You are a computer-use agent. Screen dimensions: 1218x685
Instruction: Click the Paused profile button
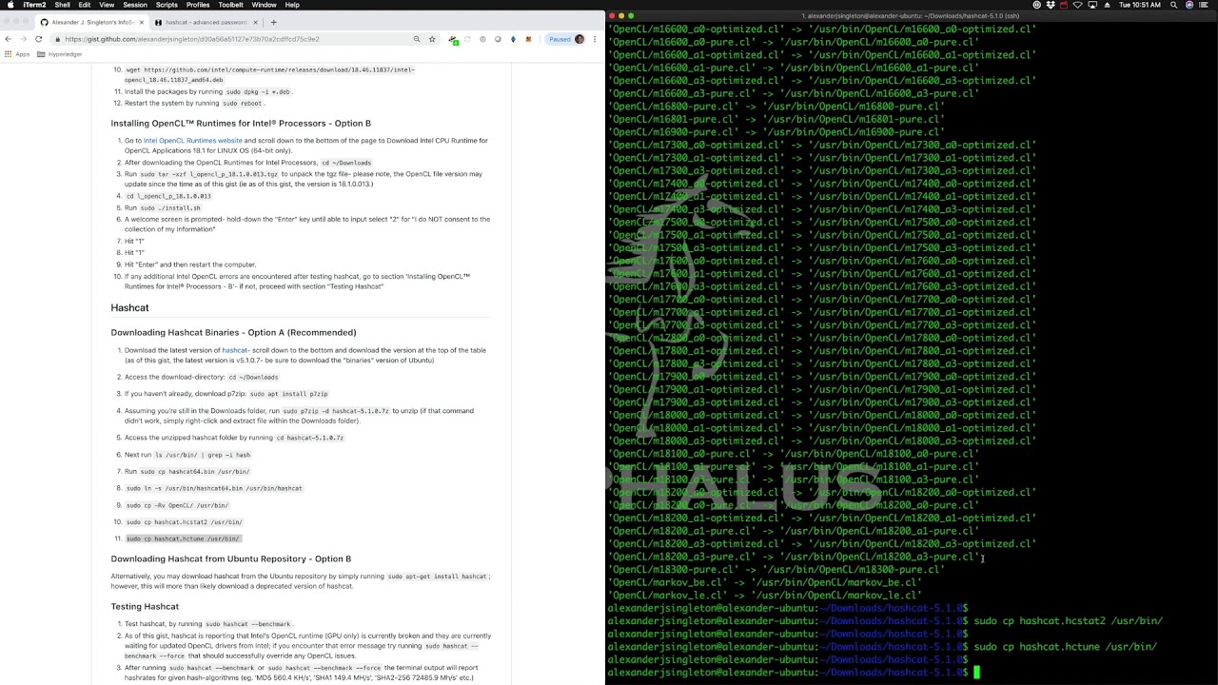tap(566, 39)
